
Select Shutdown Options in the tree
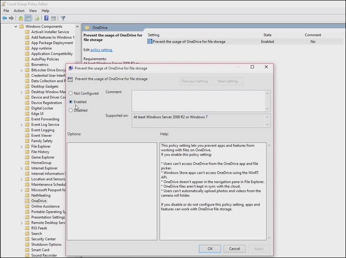(x=46, y=244)
